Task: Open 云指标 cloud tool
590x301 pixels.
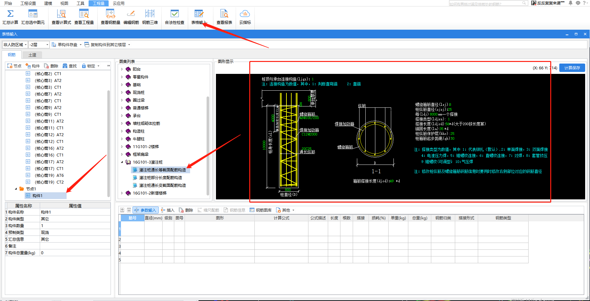Action: coord(245,17)
